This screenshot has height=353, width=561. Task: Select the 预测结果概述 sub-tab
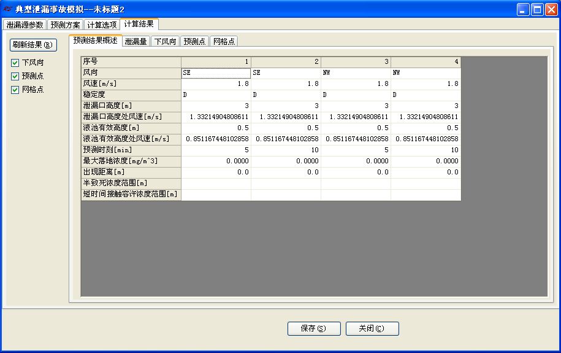pos(95,41)
